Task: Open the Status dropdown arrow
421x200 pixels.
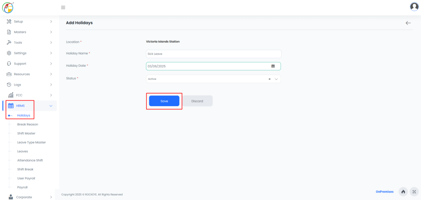Action: 276,79
